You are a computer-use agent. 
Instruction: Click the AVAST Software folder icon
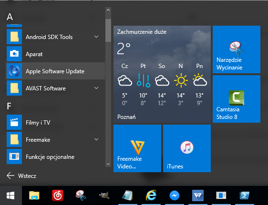[14, 88]
